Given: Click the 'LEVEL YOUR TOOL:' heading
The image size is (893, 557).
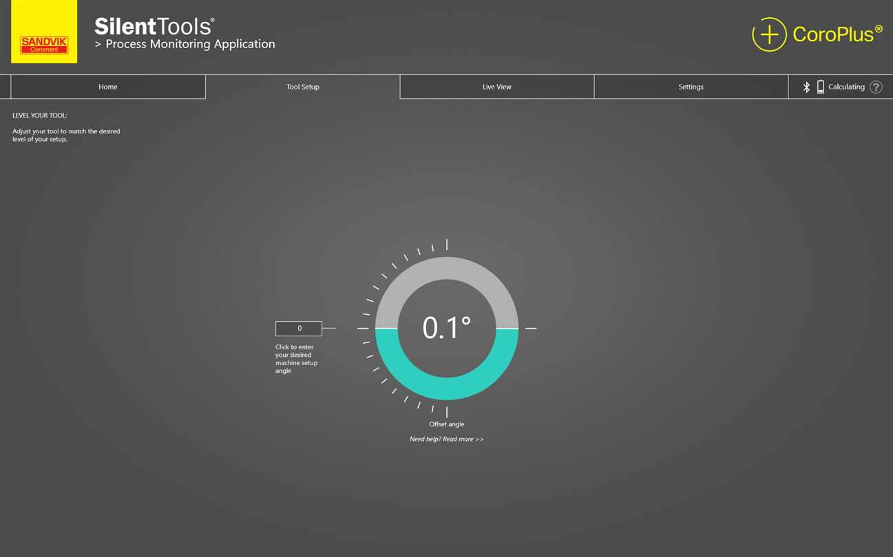Looking at the screenshot, I should point(40,116).
